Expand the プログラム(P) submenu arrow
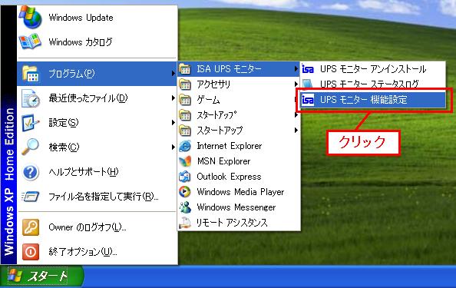456x288 pixels. (173, 74)
